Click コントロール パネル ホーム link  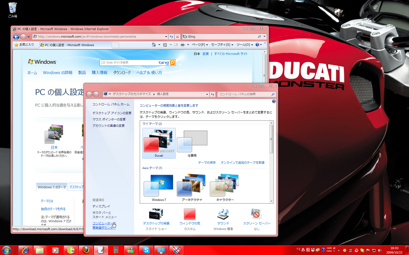click(x=111, y=104)
